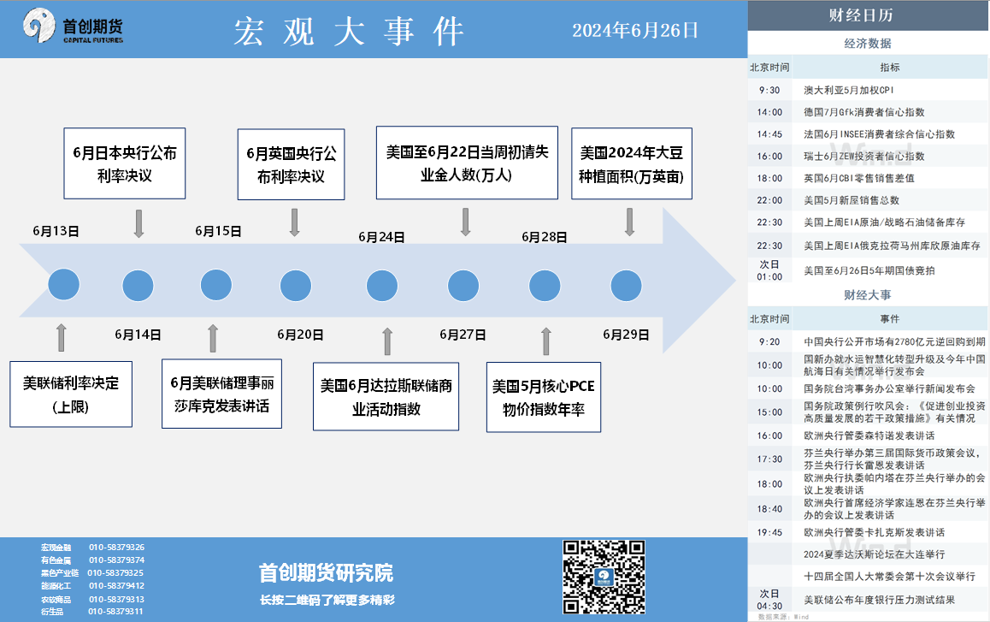Click the 美国2024年大豆种植面积 box
The image size is (990, 622).
coord(632,163)
